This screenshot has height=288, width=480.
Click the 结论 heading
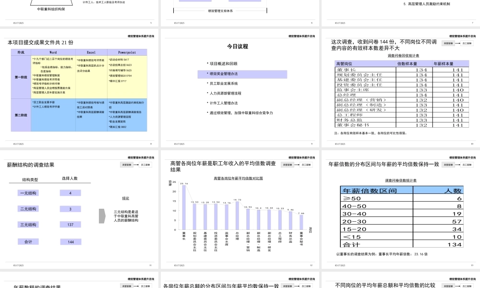pyautogui.click(x=126, y=198)
